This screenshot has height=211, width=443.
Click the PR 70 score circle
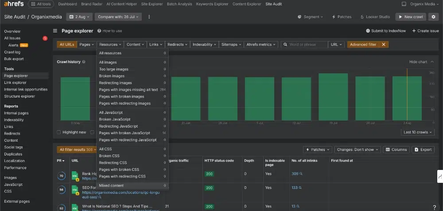pos(61,176)
